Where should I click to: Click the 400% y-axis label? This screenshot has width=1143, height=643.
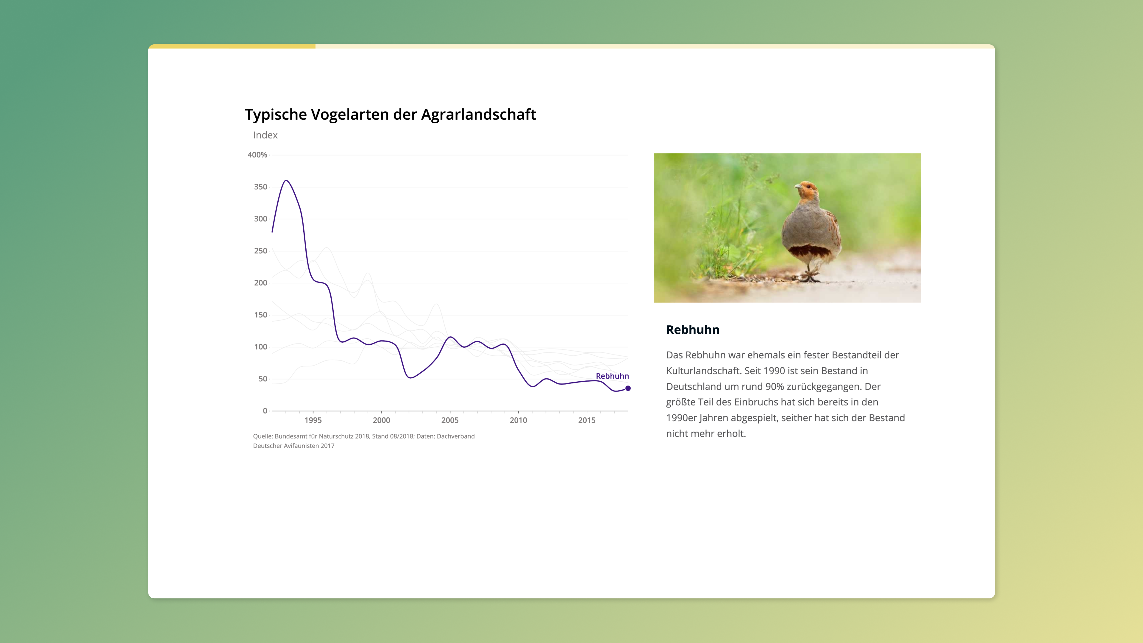pos(257,155)
